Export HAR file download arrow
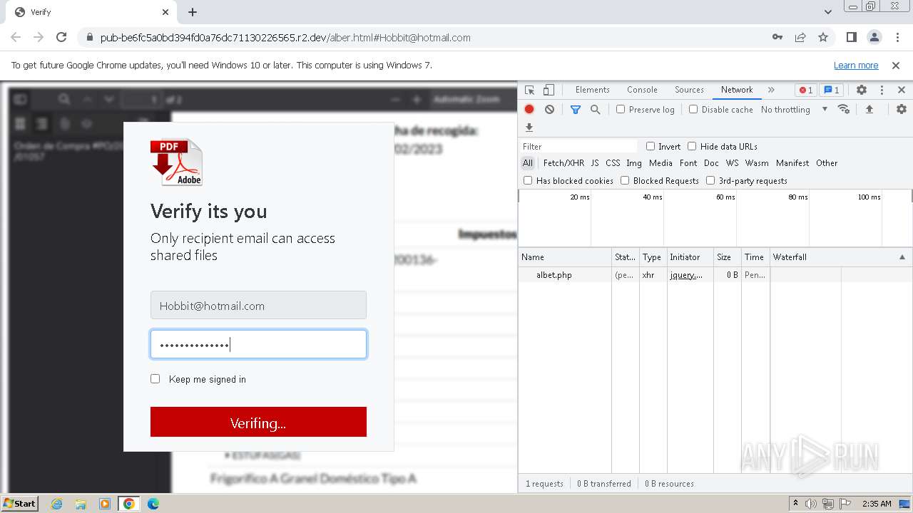Image resolution: width=913 pixels, height=513 pixels. [529, 128]
